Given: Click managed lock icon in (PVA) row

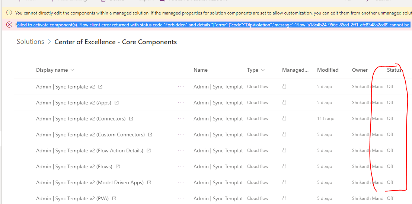Looking at the screenshot, I should pos(284,198).
